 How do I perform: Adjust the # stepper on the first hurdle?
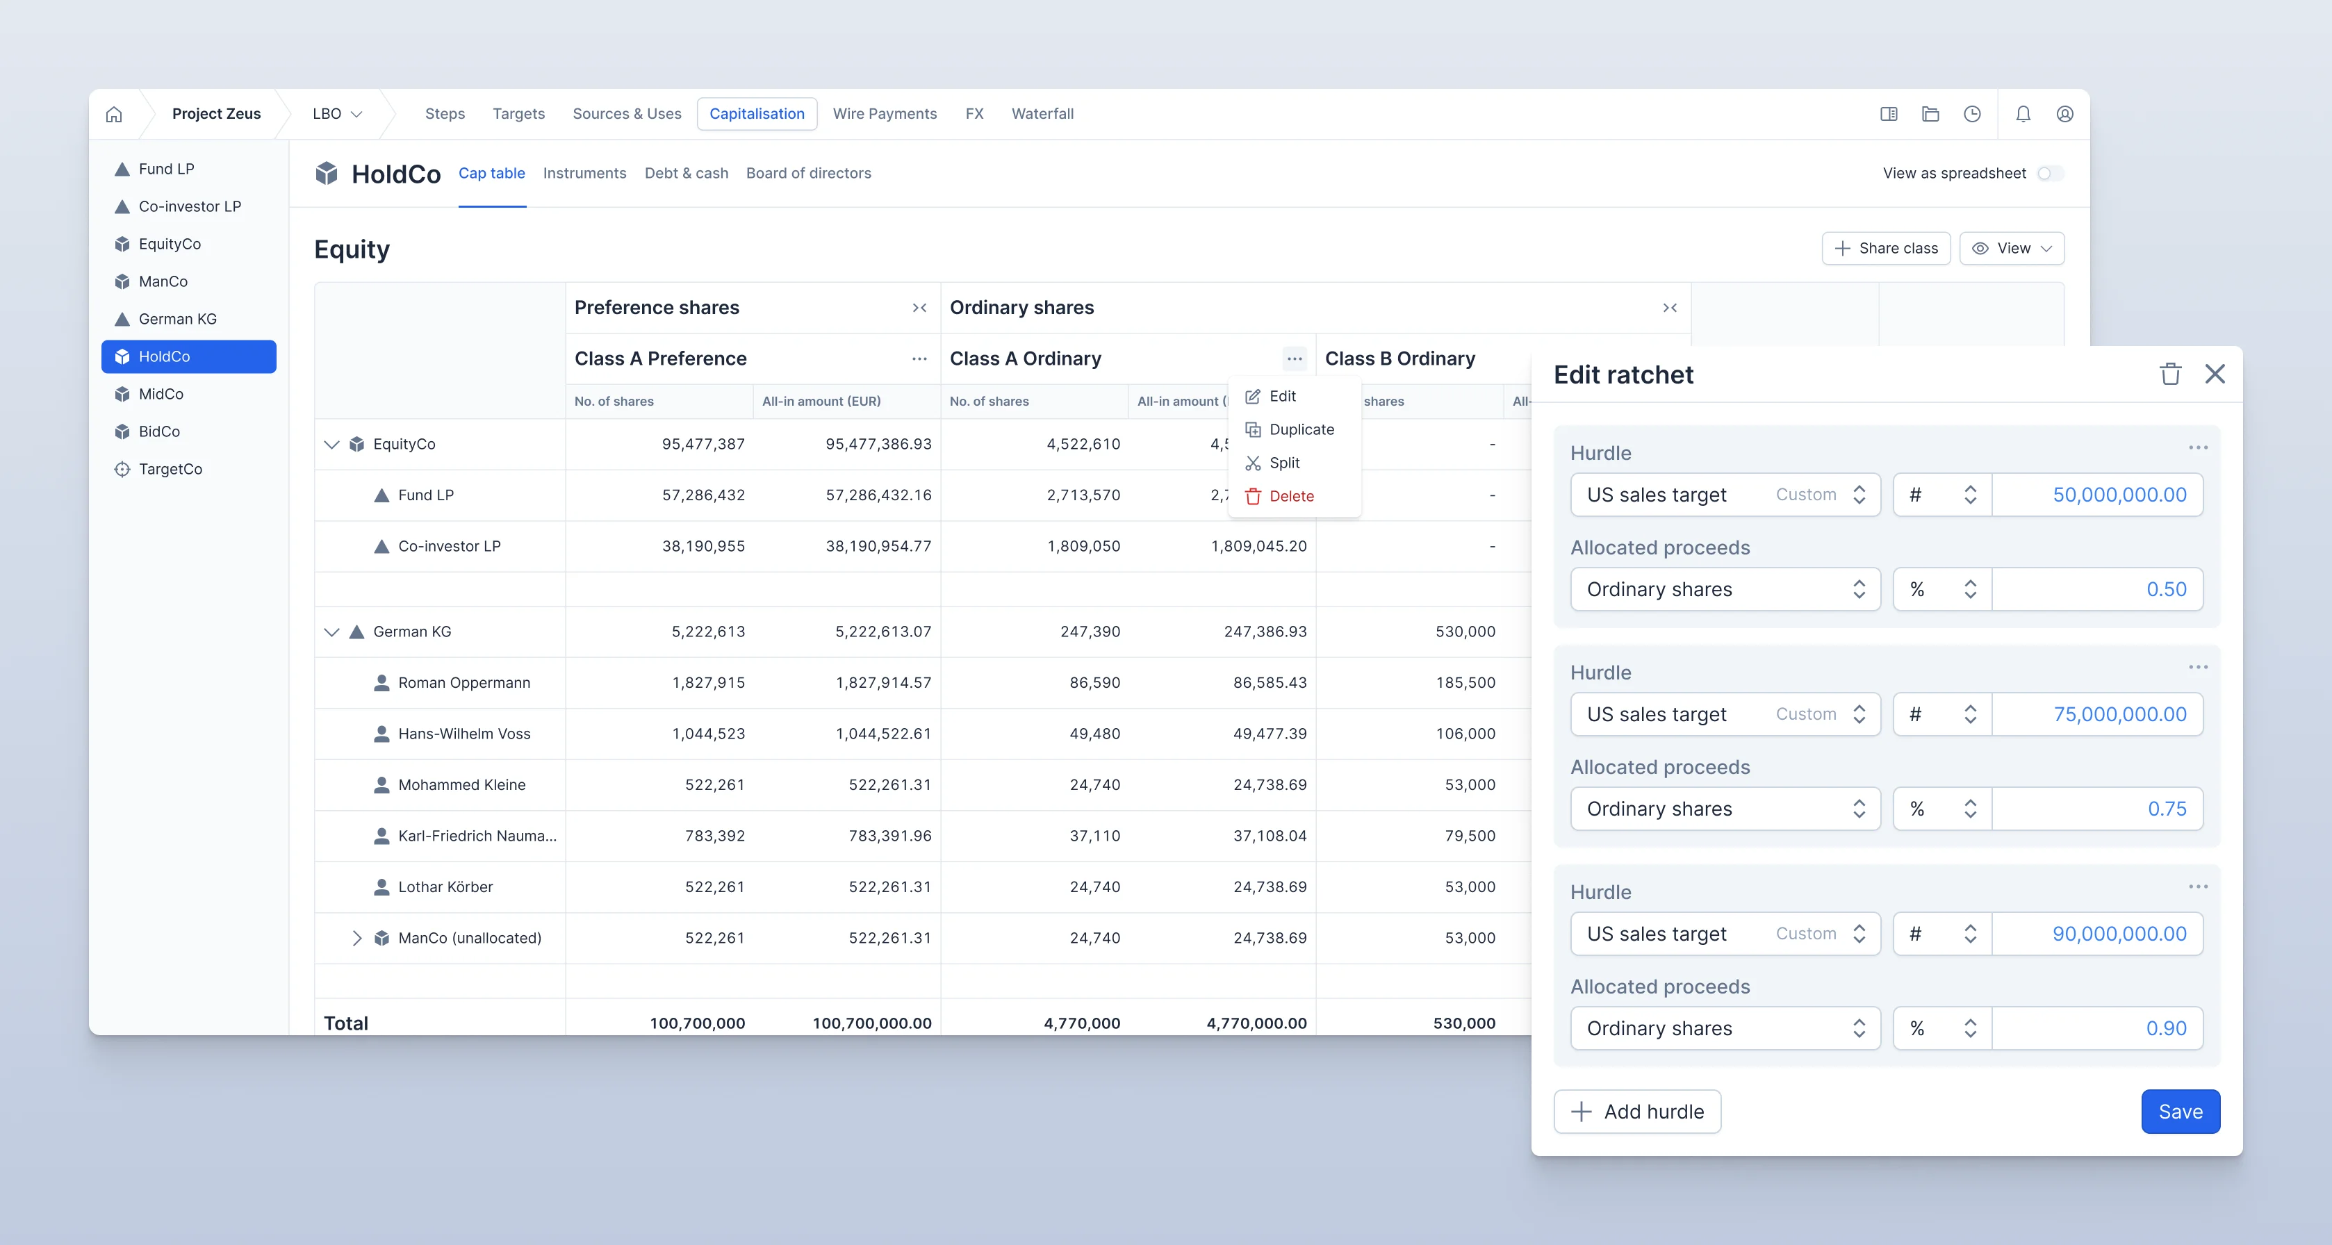[1970, 495]
